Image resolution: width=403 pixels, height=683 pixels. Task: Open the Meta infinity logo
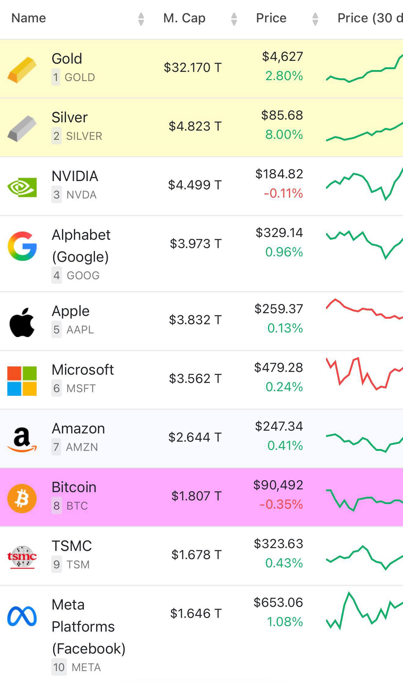pos(22,616)
